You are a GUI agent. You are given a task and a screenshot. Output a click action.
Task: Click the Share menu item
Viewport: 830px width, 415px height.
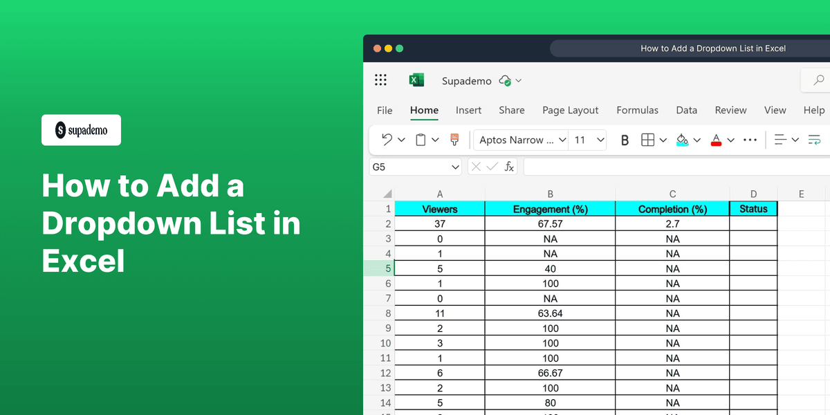tap(512, 110)
